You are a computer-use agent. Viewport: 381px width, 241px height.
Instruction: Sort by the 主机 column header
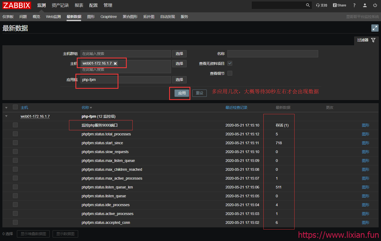tap(24, 107)
